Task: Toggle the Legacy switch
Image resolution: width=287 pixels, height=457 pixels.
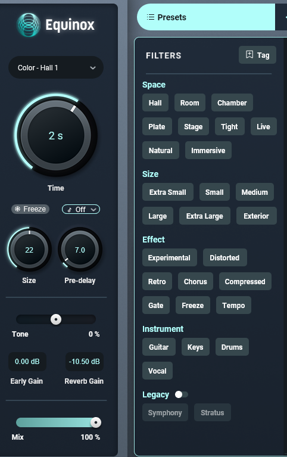Action: [181, 394]
